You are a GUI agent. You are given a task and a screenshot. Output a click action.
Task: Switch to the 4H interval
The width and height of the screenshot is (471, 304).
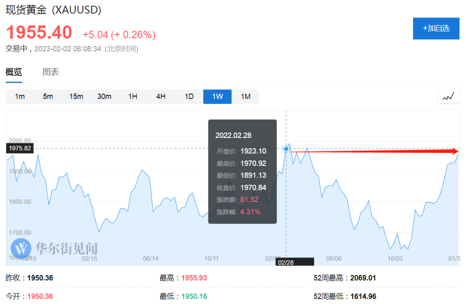click(161, 97)
